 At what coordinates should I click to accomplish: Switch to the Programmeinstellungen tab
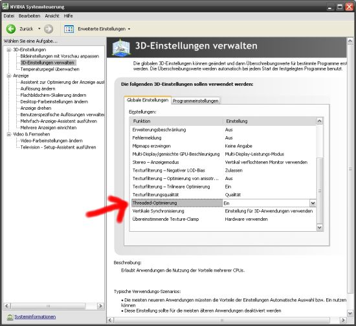(195, 101)
